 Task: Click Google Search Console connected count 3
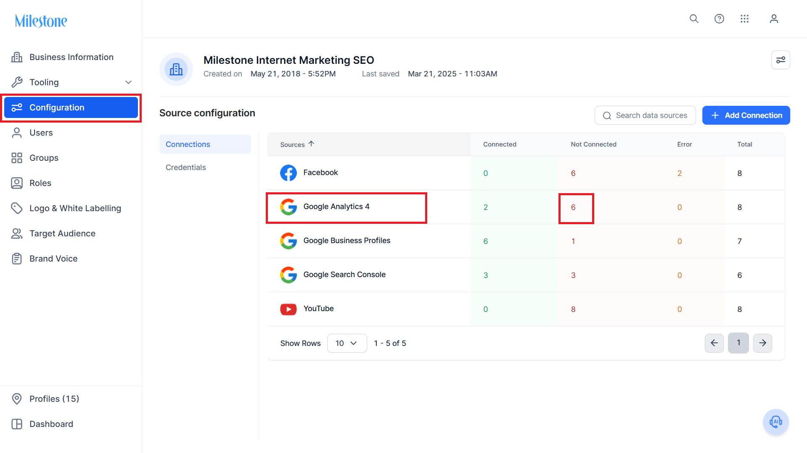[486, 275]
